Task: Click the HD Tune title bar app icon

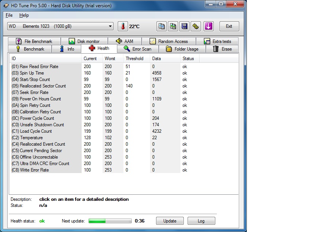Action: pyautogui.click(x=6, y=5)
